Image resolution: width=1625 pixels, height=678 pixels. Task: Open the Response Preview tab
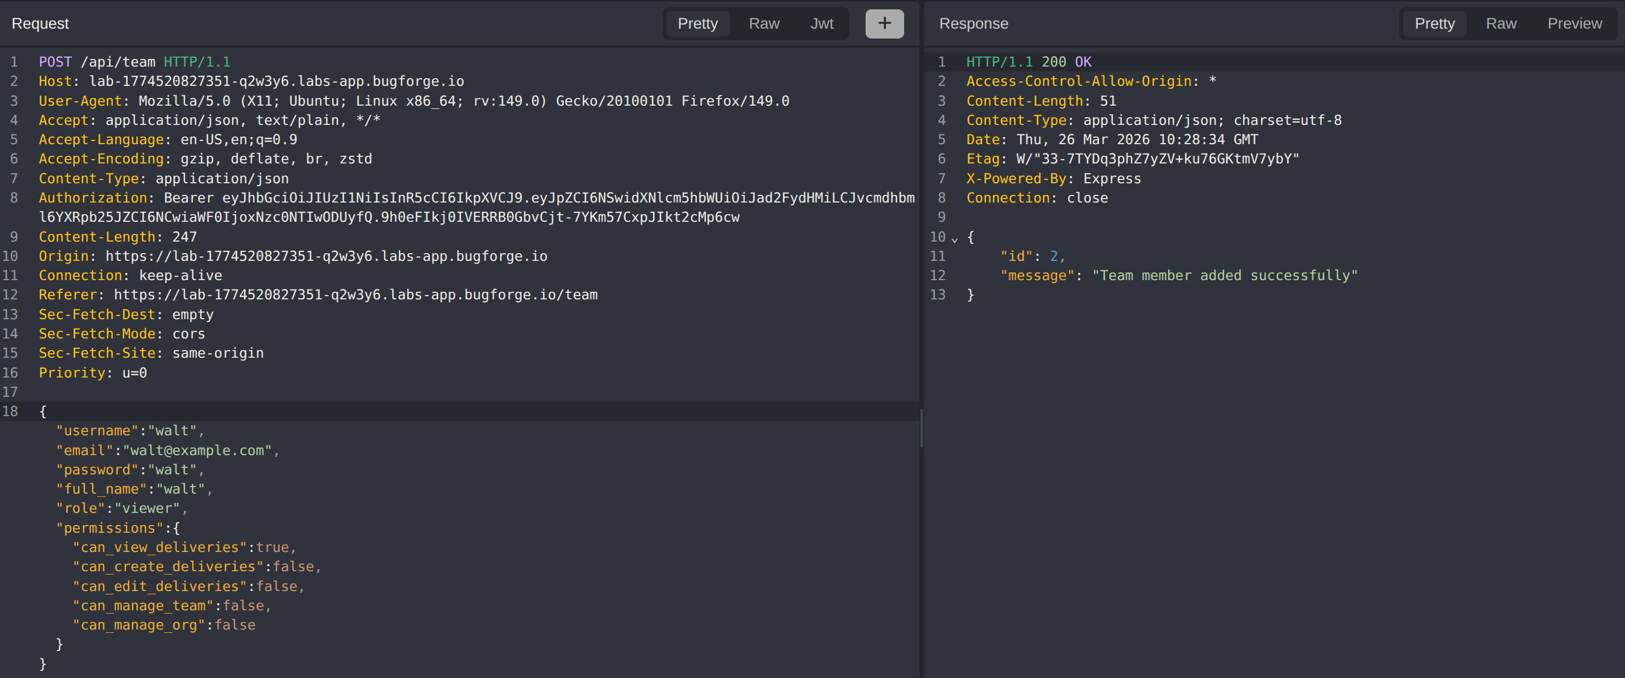coord(1574,23)
